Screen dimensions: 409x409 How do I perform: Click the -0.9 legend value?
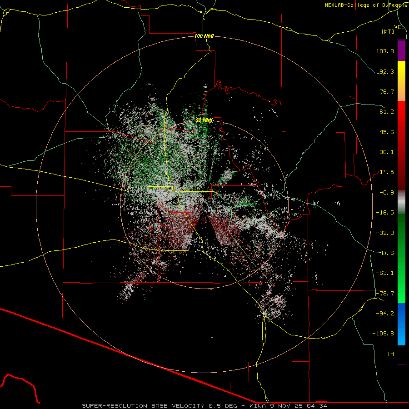coord(387,193)
